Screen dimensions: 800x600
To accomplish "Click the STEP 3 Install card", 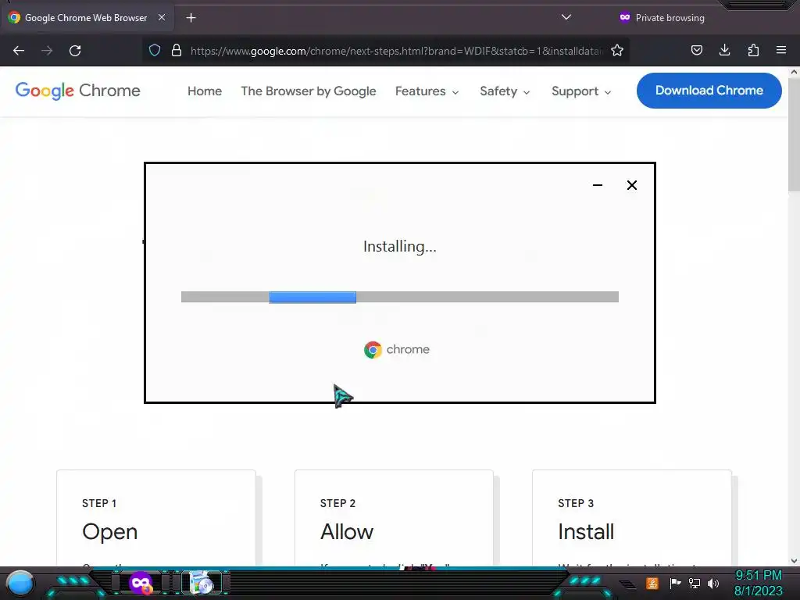I will point(631,517).
